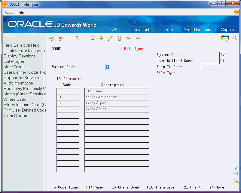The image size is (241, 193).
Task: Open the Tools menu
Action: (x=8, y=12)
